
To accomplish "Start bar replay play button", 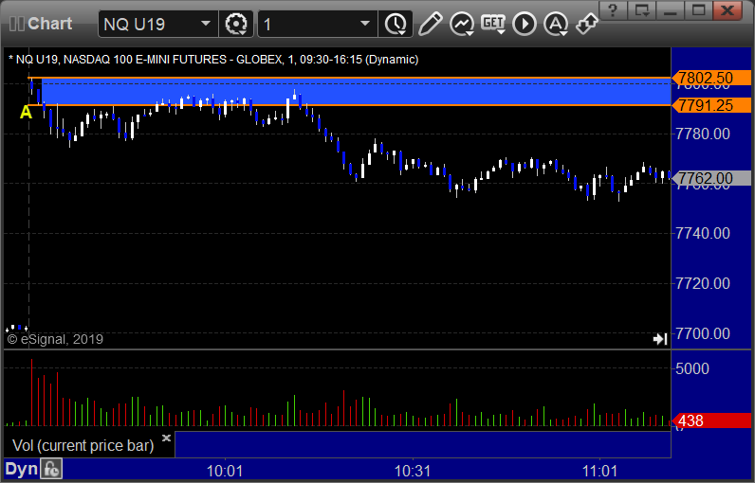I will coord(525,24).
